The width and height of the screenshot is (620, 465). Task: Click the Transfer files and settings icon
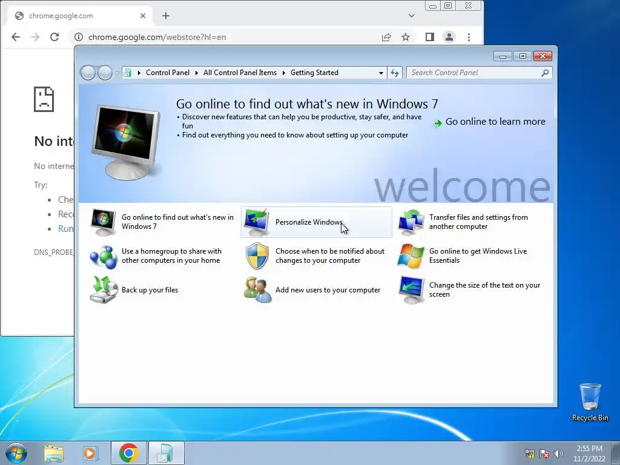point(411,222)
